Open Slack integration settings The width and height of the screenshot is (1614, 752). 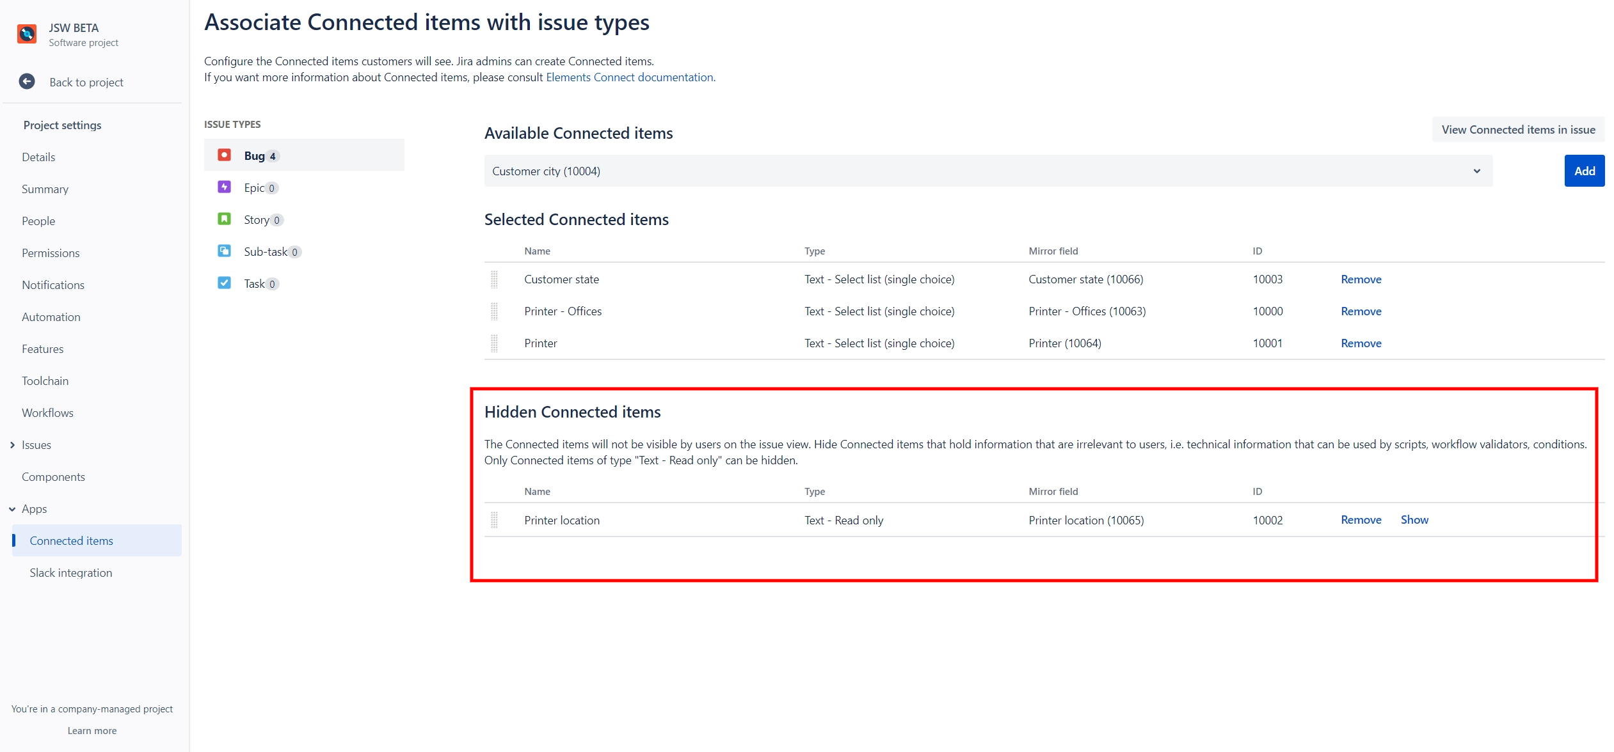click(70, 573)
